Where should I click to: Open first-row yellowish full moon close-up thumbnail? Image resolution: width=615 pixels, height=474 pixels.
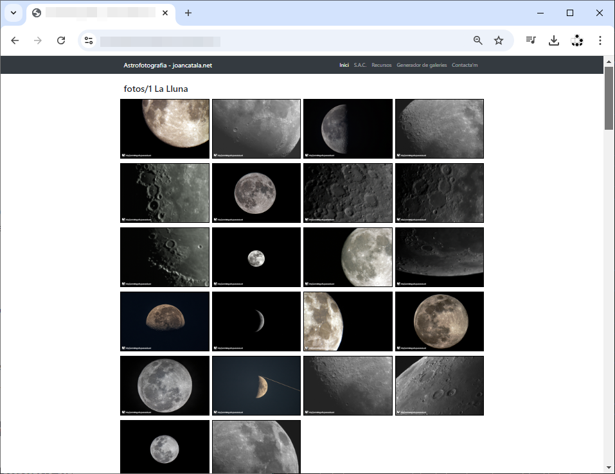(x=165, y=128)
